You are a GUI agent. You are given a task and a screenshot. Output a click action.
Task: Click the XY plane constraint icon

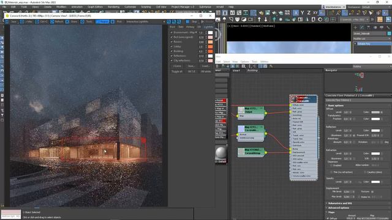click(x=315, y=13)
